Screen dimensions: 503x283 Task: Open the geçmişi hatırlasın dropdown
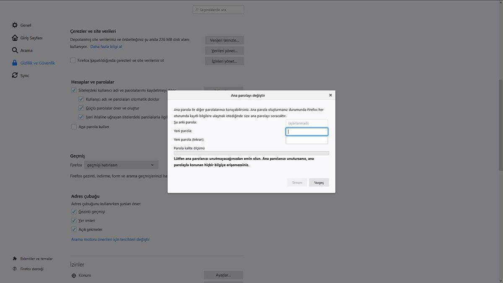coord(121,165)
